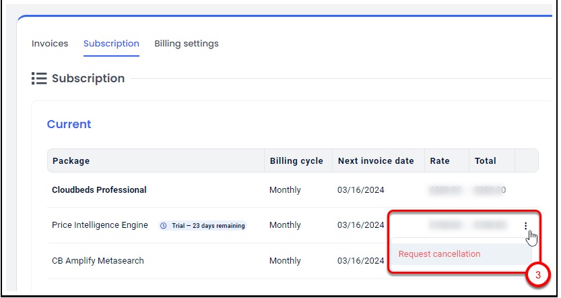Select the Subscription tab

[111, 44]
